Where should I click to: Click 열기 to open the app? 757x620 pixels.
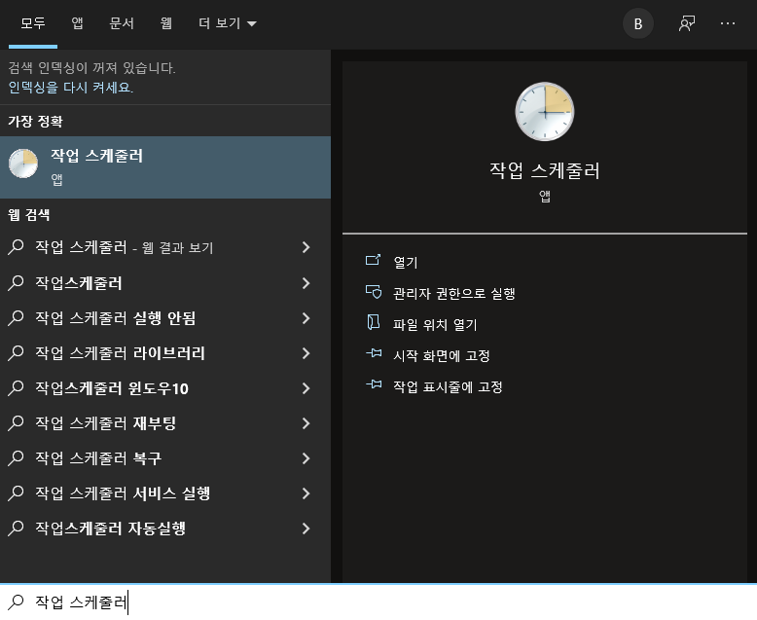[x=405, y=262]
